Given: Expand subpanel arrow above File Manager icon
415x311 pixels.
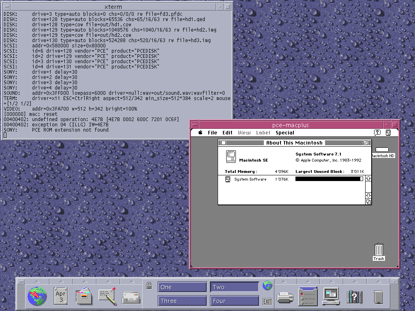Looking at the screenshot, I should tap(85, 281).
